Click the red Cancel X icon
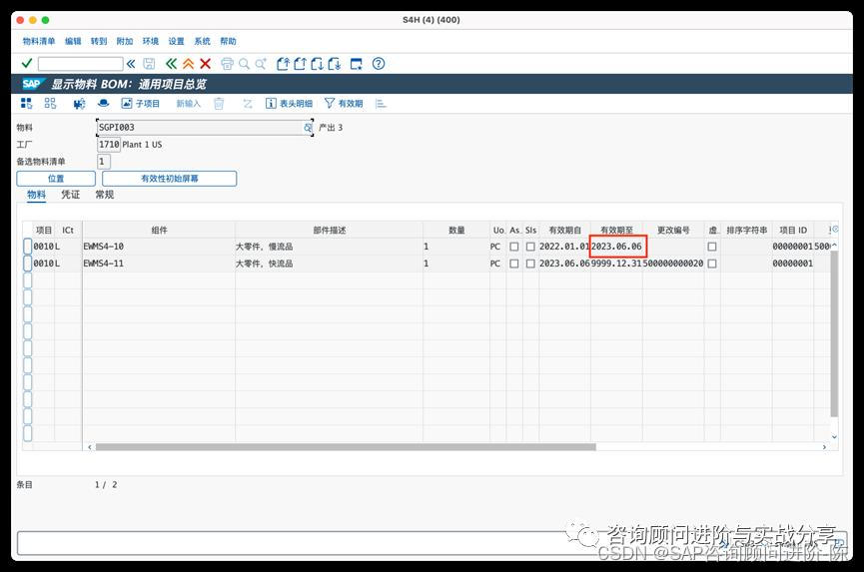The image size is (864, 572). click(206, 64)
